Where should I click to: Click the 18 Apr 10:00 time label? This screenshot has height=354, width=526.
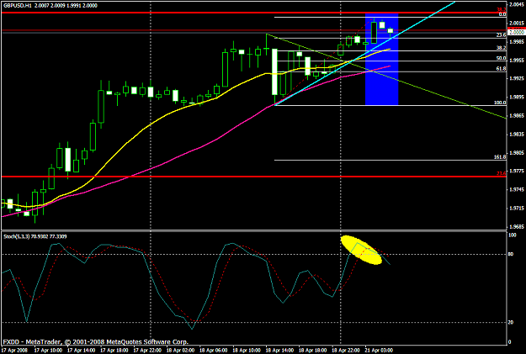tap(247, 351)
